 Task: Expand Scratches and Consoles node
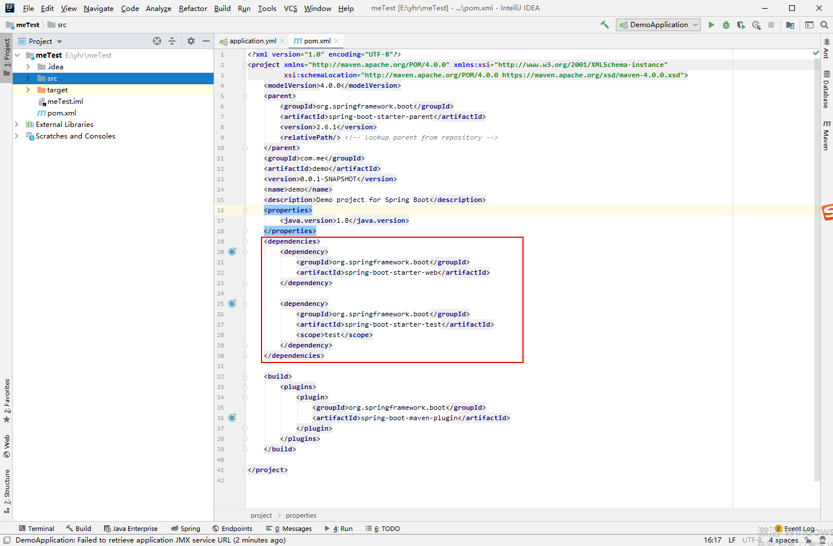(17, 136)
